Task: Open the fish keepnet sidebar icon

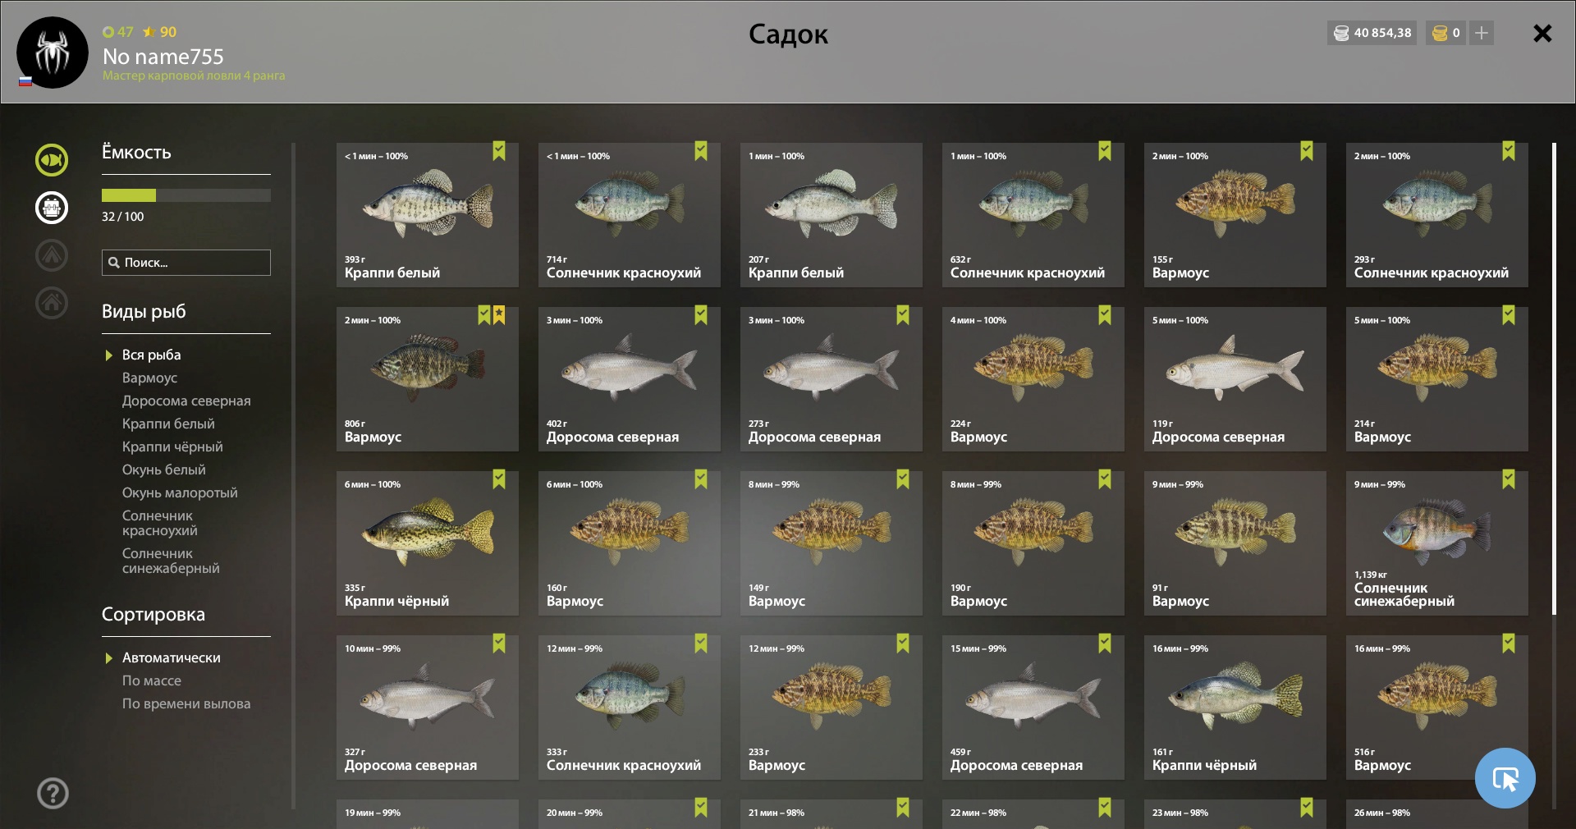Action: click(x=52, y=160)
